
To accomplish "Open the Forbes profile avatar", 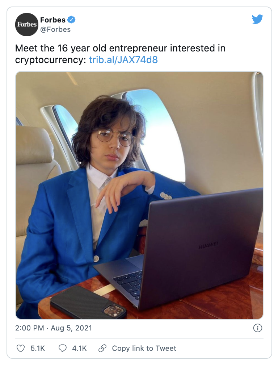I will click(x=27, y=25).
